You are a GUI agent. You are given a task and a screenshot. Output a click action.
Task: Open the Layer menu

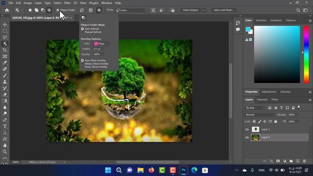pos(38,3)
